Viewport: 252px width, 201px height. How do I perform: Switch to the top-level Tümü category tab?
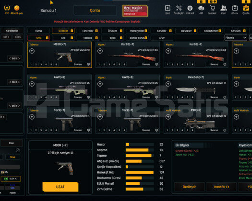[x=38, y=31]
